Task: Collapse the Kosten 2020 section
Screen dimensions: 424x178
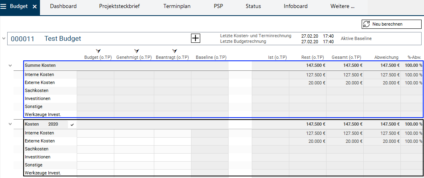Action: tap(10, 124)
